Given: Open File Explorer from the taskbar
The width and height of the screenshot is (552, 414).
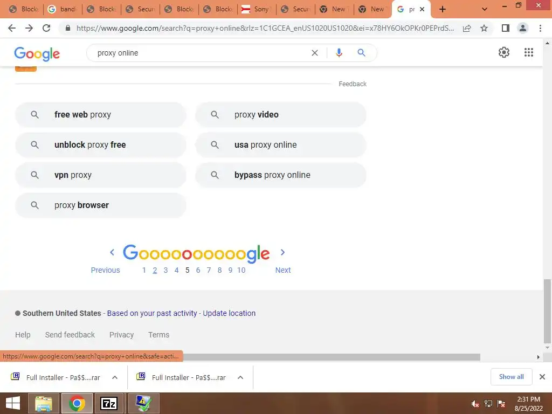Looking at the screenshot, I should tap(44, 403).
